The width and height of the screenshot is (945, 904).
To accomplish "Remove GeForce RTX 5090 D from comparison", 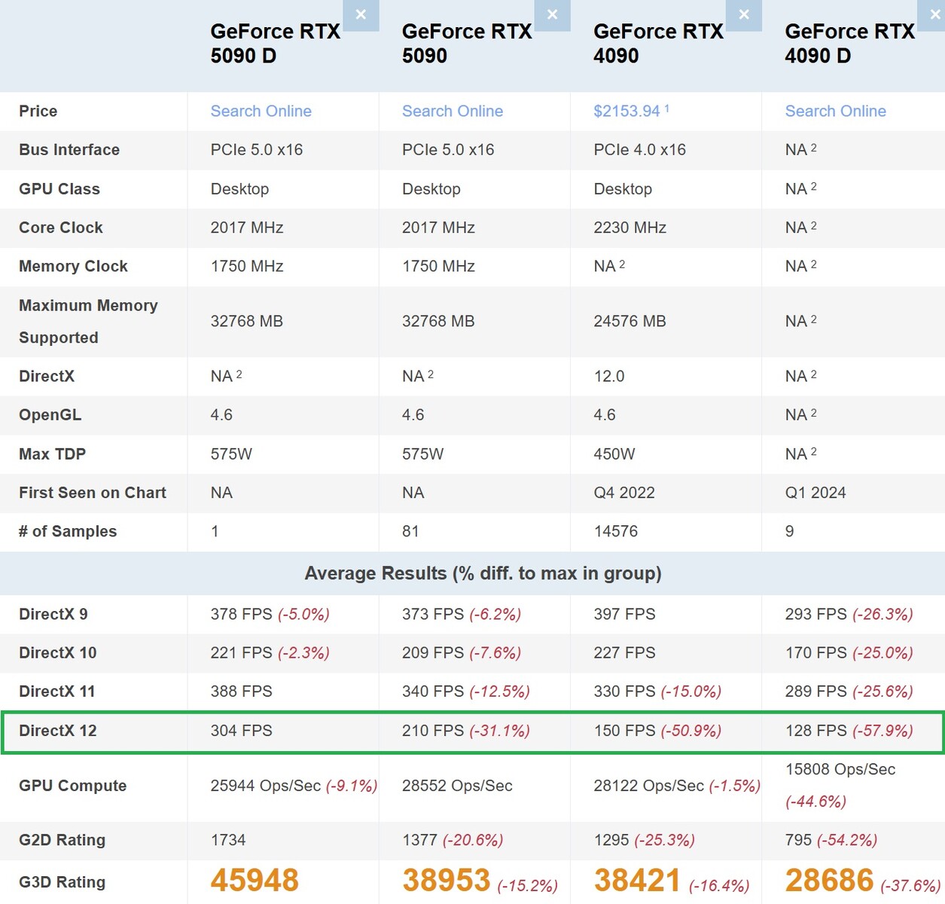I will click(x=361, y=15).
